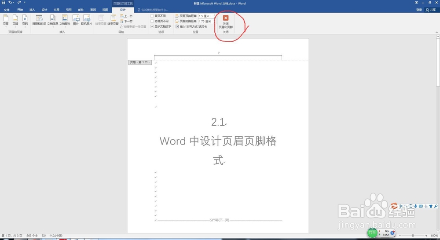Click 关闭页眉和页脚 red X button
This screenshot has width=440, height=240.
click(x=226, y=21)
